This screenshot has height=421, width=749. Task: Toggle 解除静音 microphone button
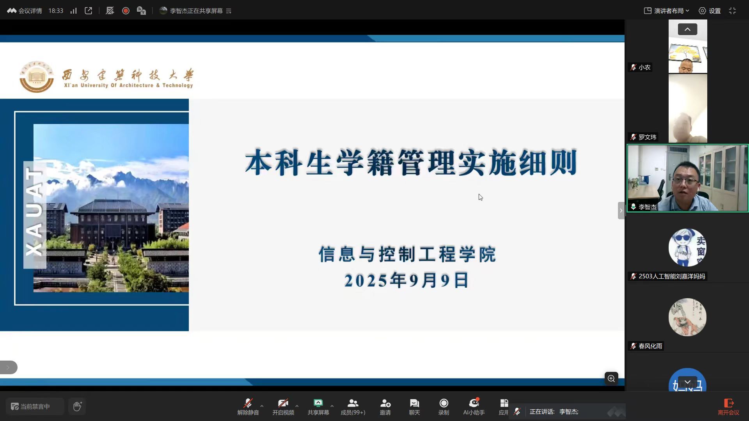[x=248, y=406]
